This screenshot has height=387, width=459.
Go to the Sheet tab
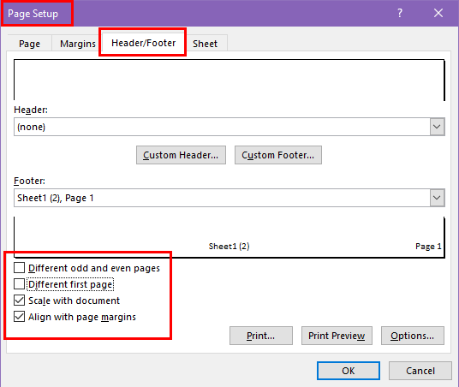click(x=205, y=44)
